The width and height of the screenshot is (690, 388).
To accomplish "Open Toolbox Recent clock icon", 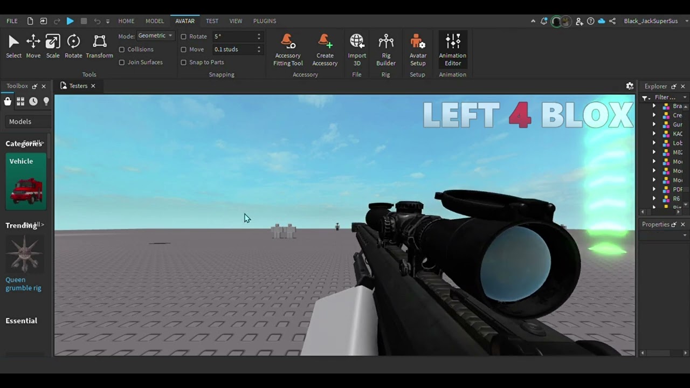I will coord(33,101).
